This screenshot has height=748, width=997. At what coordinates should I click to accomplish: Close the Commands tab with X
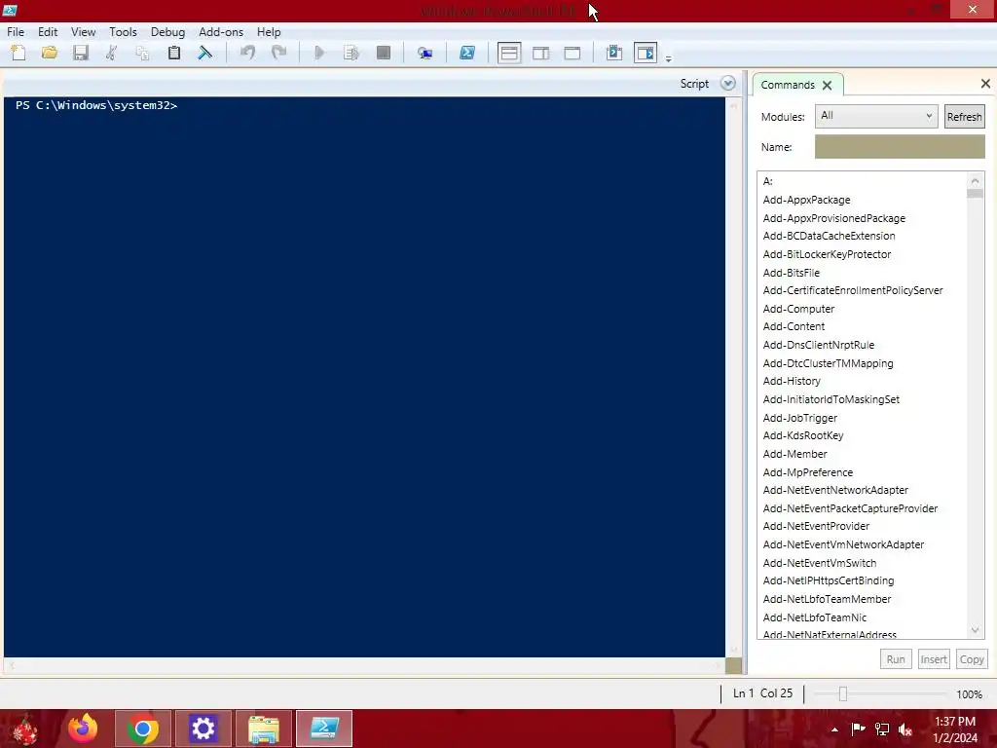[x=828, y=86]
